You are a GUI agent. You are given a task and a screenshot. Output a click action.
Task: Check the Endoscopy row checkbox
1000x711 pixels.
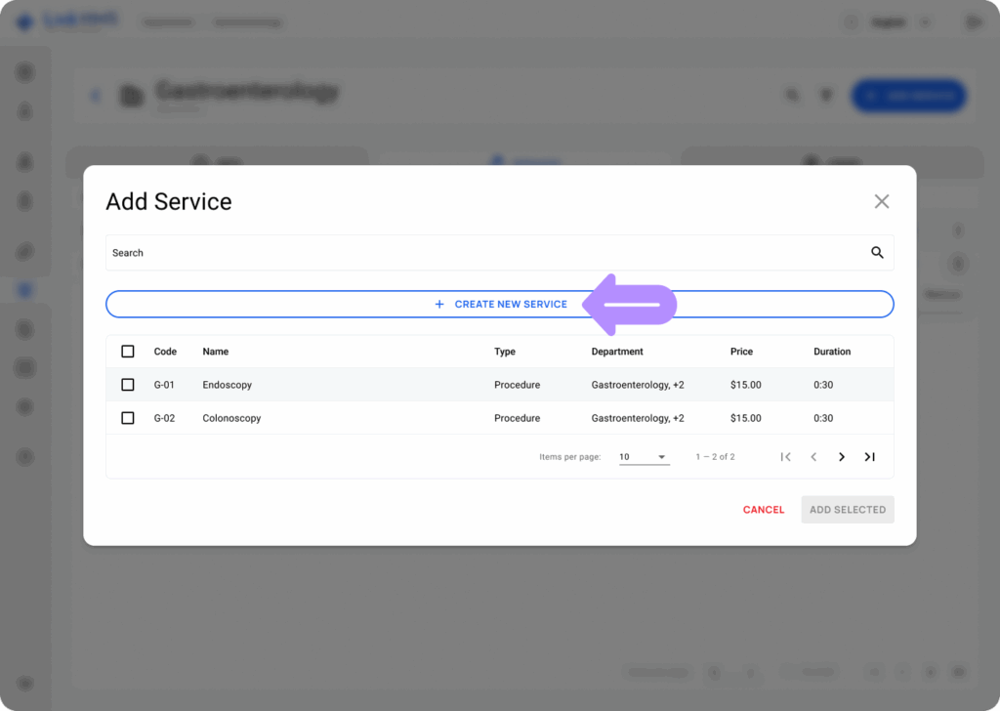point(127,384)
